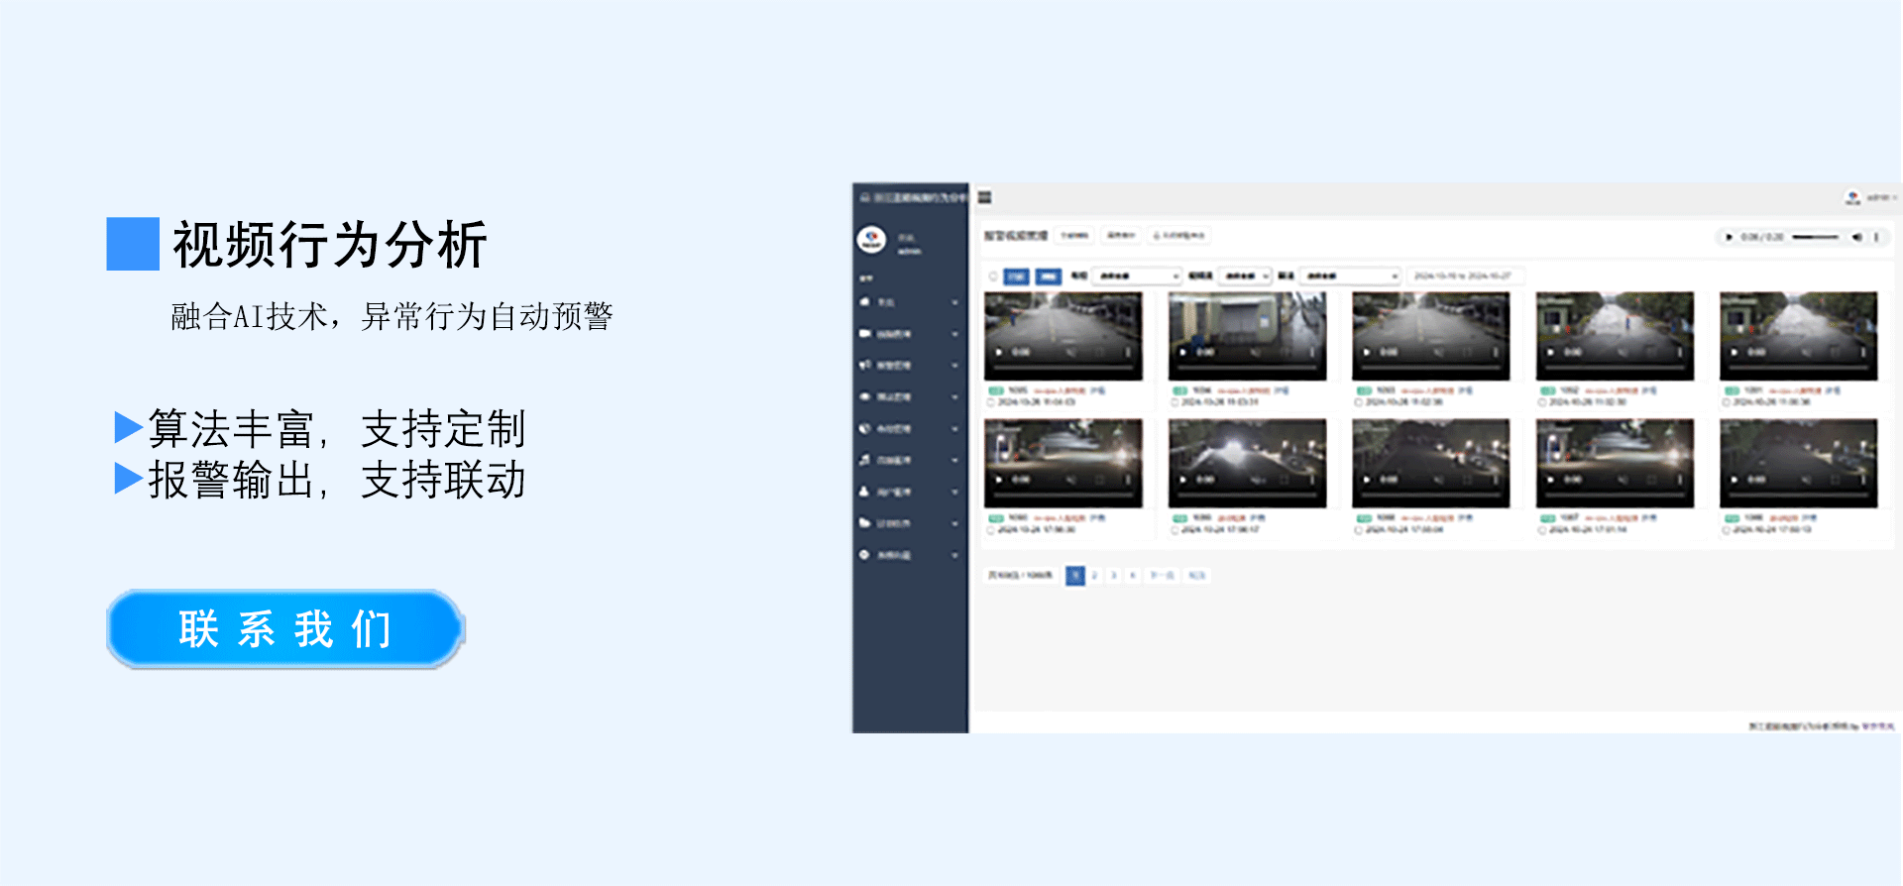Tick the checkbox under the first top-row video

[990, 402]
